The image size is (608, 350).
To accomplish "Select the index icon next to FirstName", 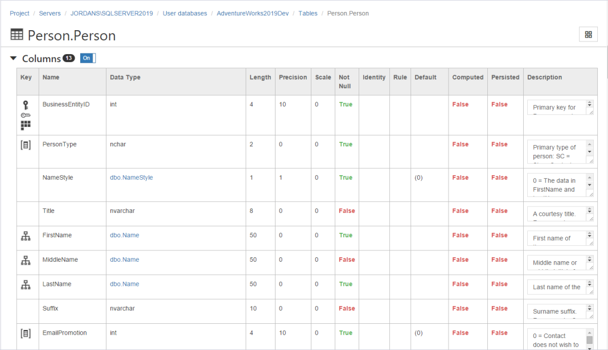I will (x=26, y=235).
